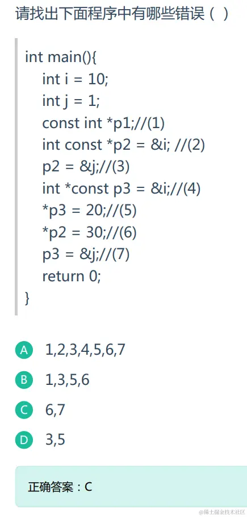This screenshot has width=247, height=517.
Task: Click the watermark link at bottom right
Action: [223, 512]
